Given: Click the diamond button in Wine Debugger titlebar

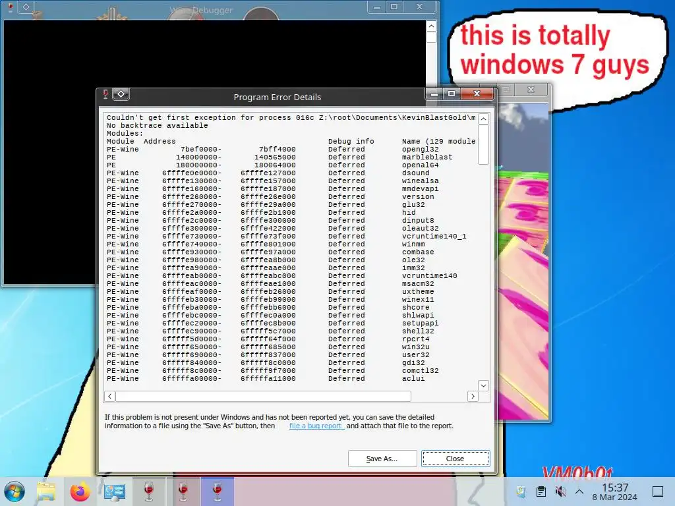Looking at the screenshot, I should click(x=26, y=7).
